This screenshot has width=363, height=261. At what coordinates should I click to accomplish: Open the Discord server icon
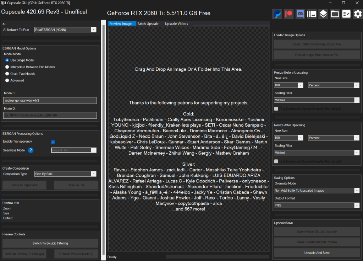click(300, 14)
